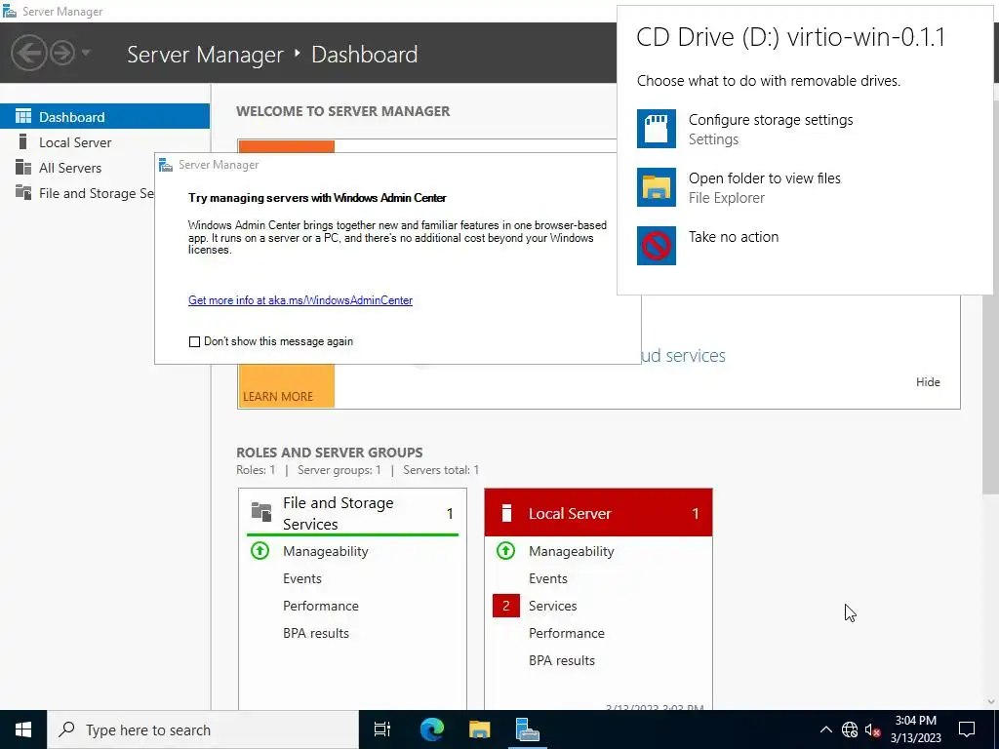Click Events under File and Storage Services

click(x=302, y=579)
